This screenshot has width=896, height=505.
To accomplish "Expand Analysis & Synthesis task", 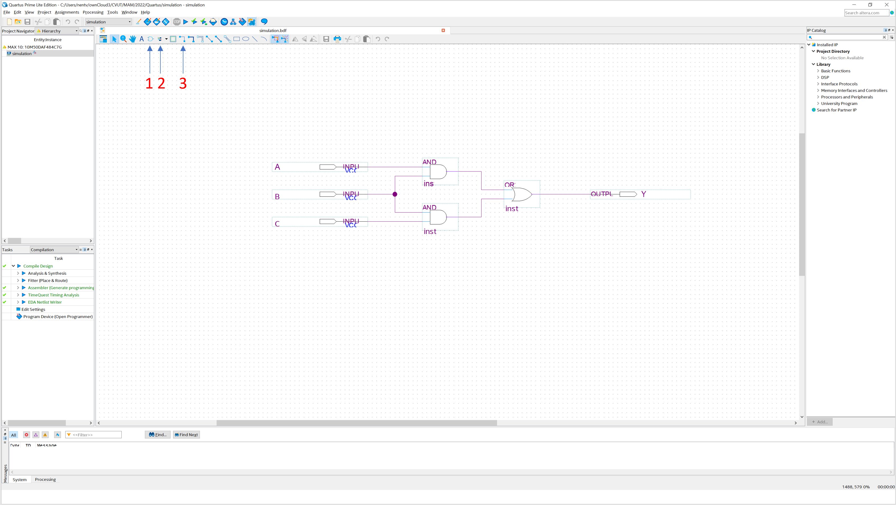I will [x=18, y=273].
